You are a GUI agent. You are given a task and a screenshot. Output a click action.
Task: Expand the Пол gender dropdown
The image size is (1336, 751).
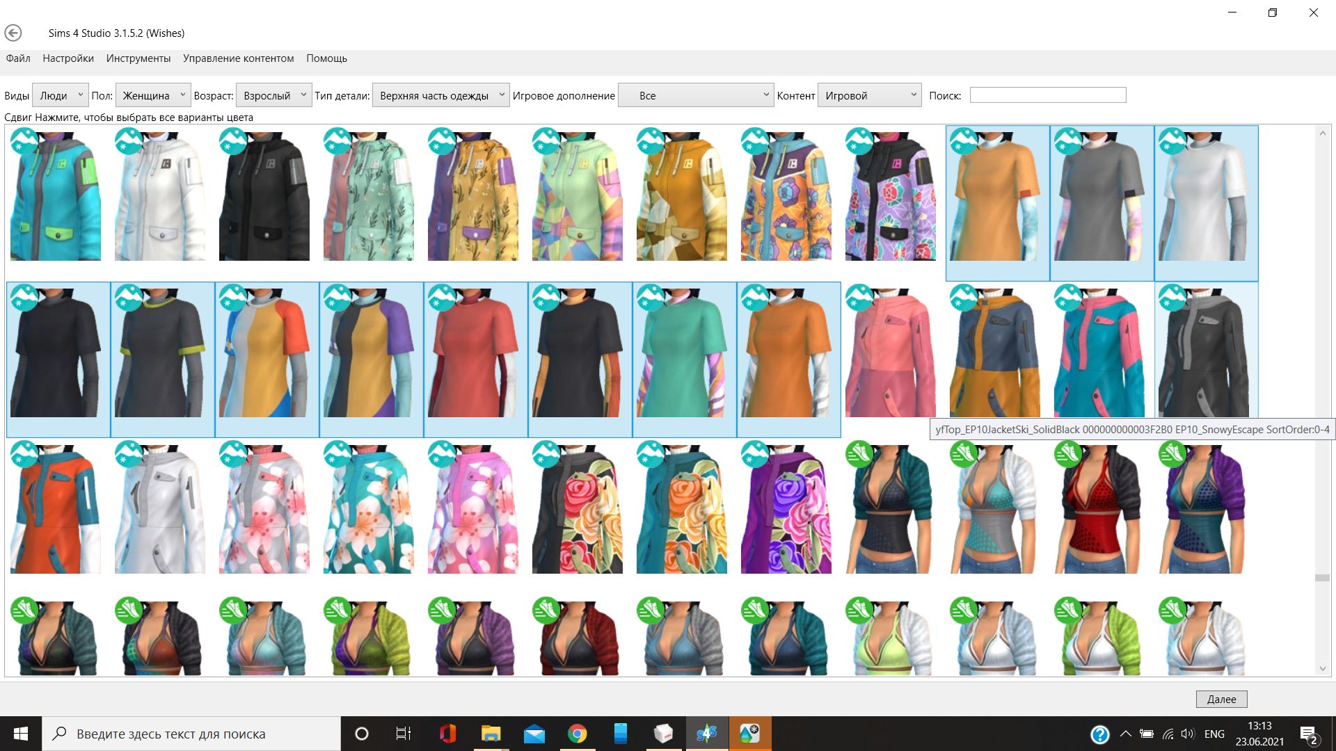pyautogui.click(x=152, y=95)
